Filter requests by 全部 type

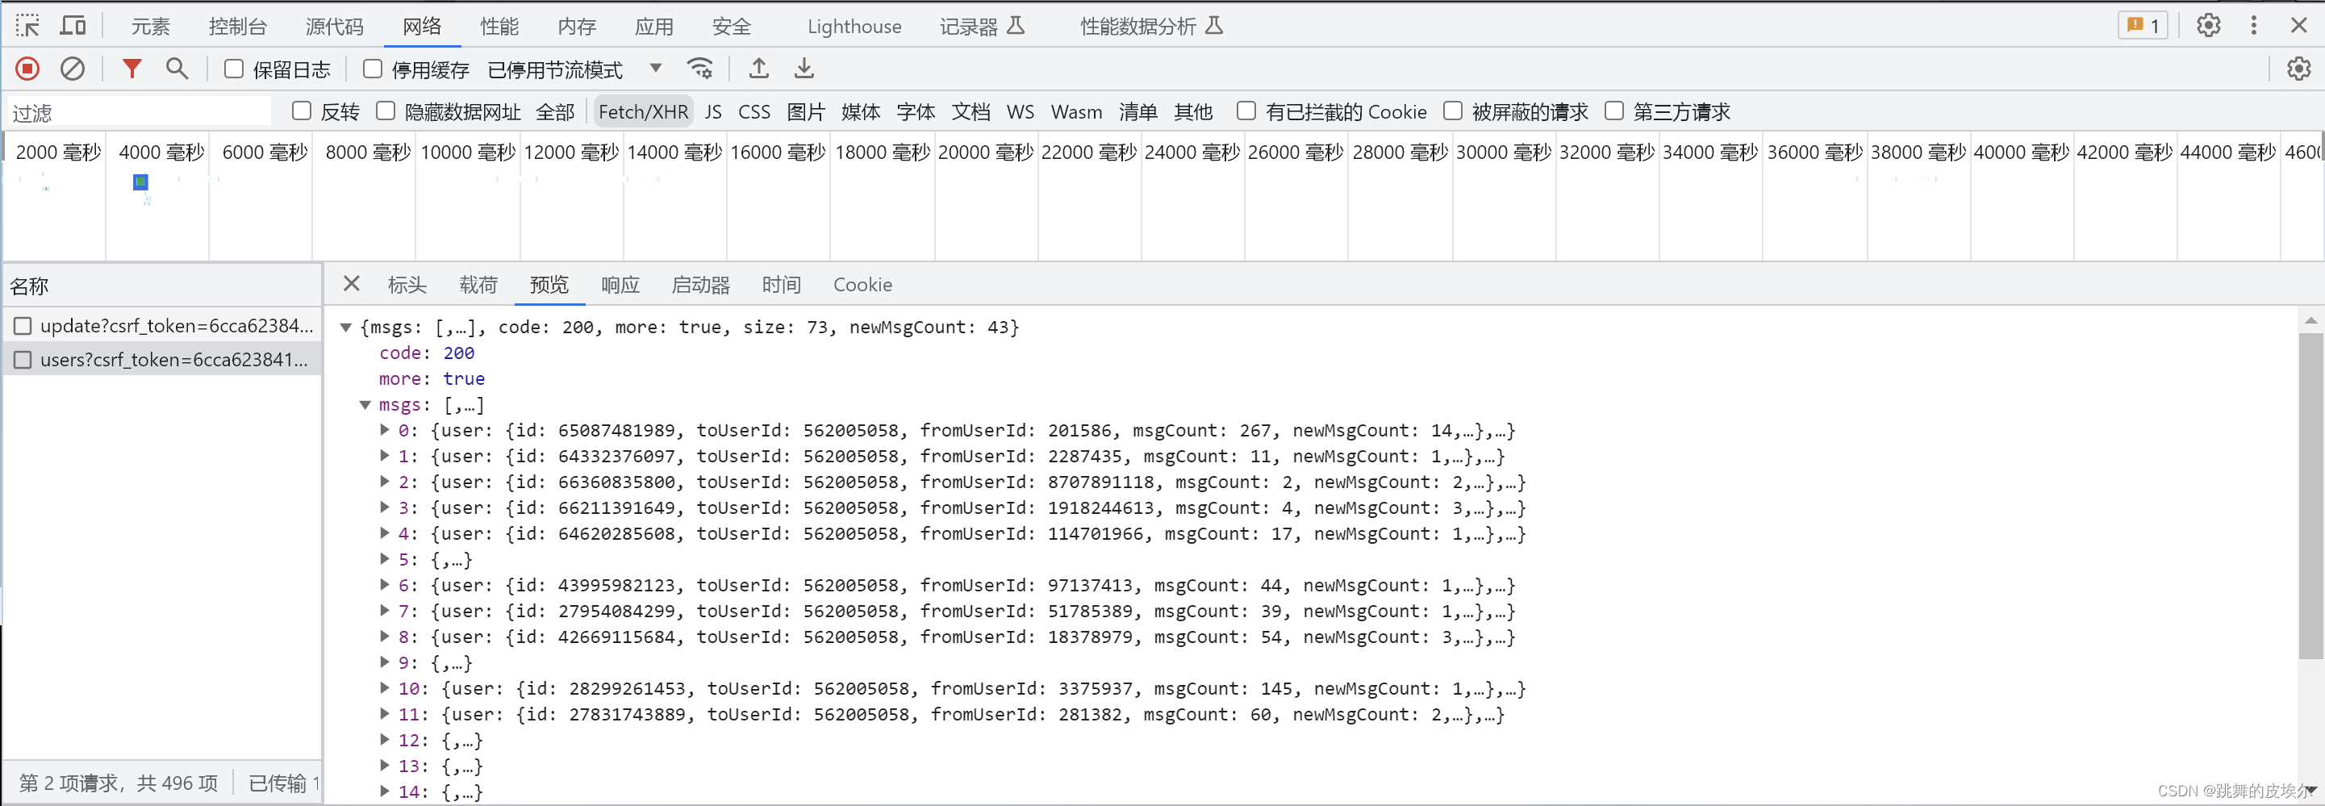click(555, 112)
